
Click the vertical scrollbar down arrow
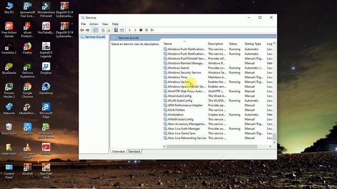click(x=274, y=142)
